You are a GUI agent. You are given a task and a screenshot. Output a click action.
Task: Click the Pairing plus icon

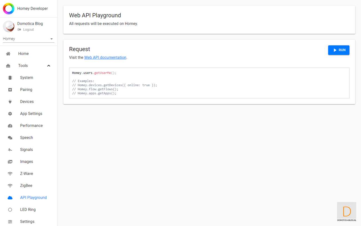point(10,90)
